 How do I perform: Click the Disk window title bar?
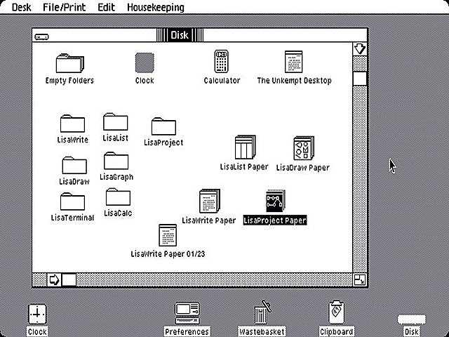[199, 35]
